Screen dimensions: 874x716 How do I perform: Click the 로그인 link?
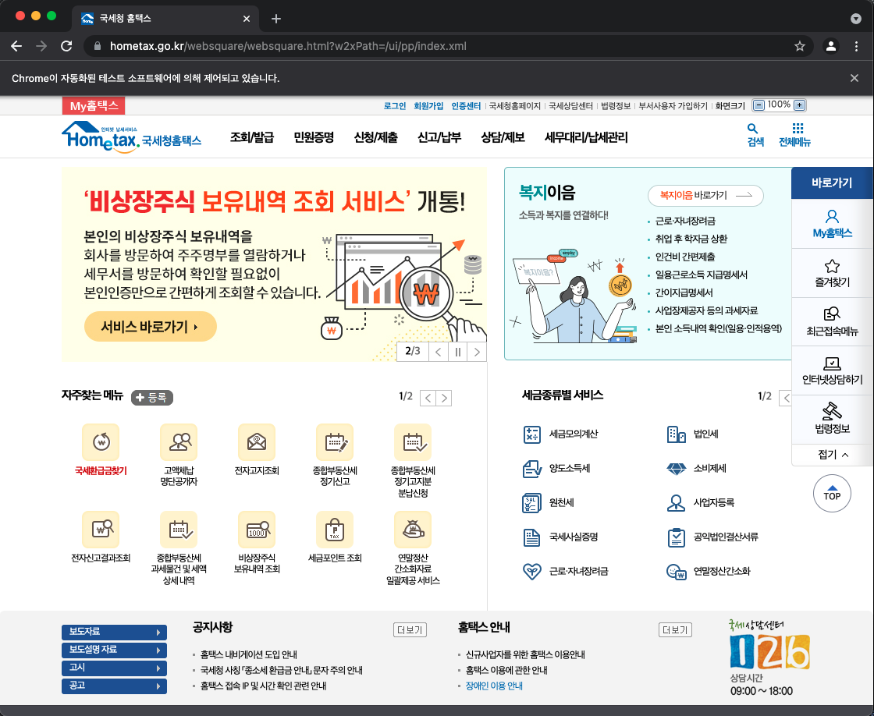(395, 106)
